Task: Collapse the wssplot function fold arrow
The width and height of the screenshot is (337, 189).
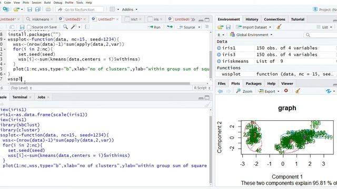Action: point(5,39)
